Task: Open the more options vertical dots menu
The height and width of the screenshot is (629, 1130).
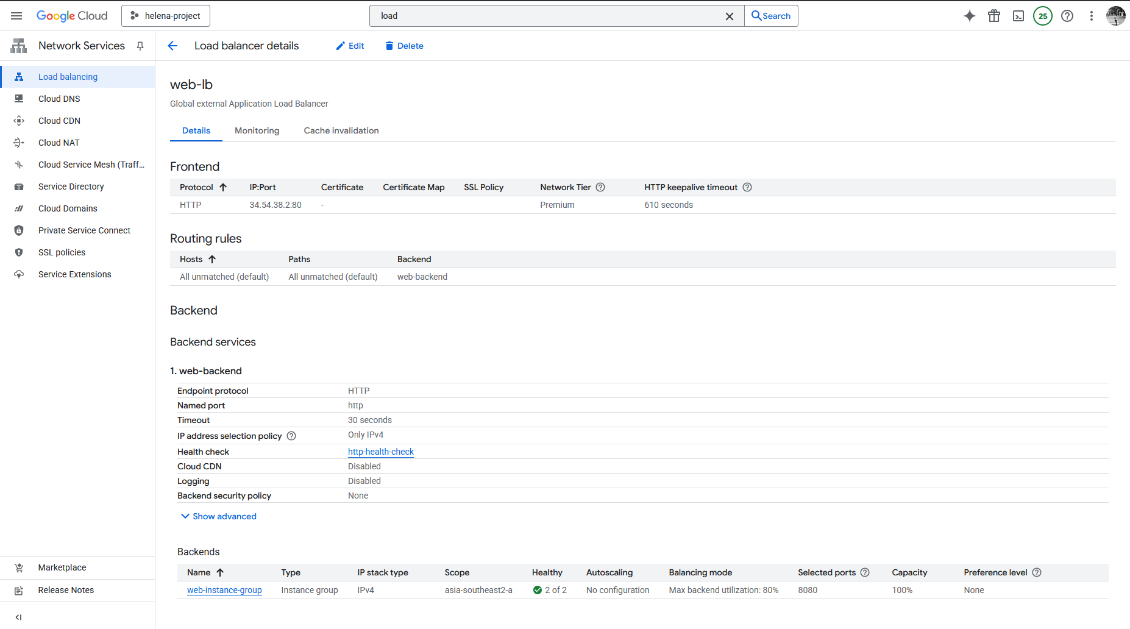Action: (1091, 16)
